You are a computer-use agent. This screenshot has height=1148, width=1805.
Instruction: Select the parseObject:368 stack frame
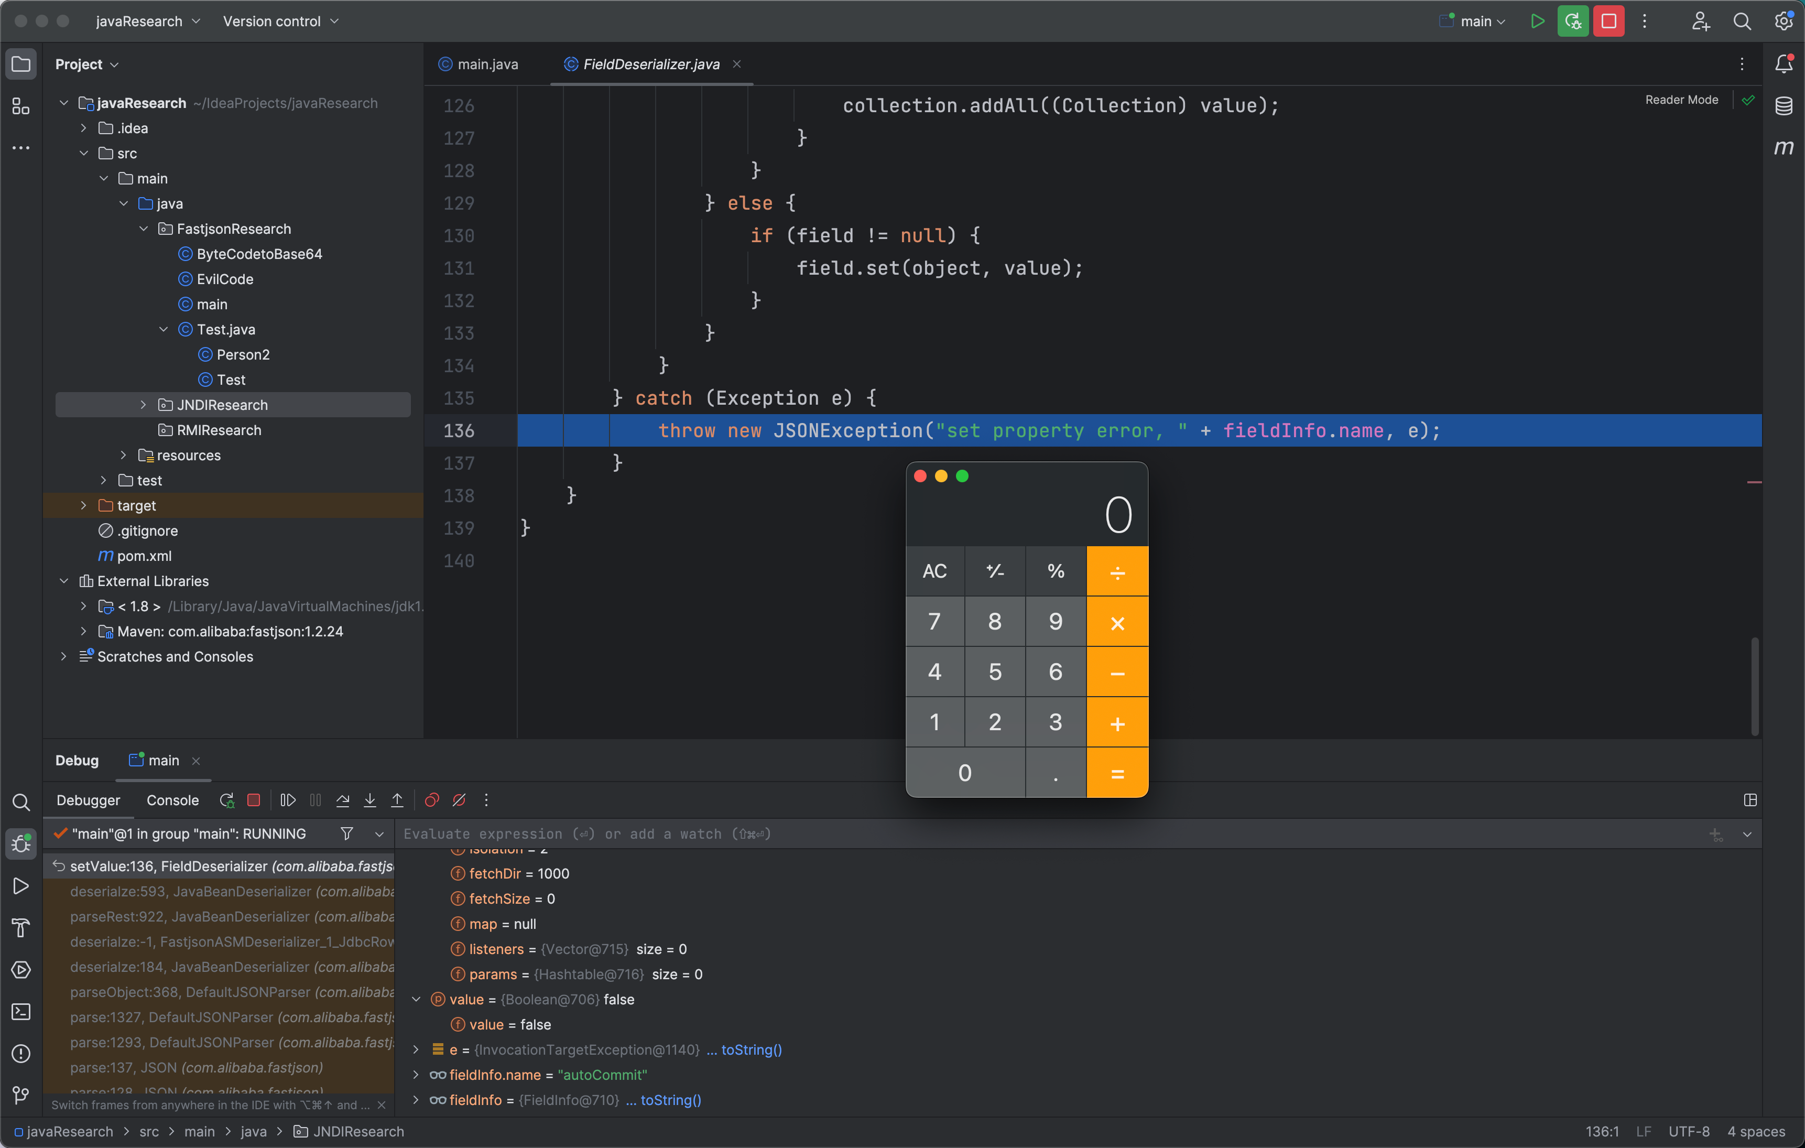click(219, 992)
